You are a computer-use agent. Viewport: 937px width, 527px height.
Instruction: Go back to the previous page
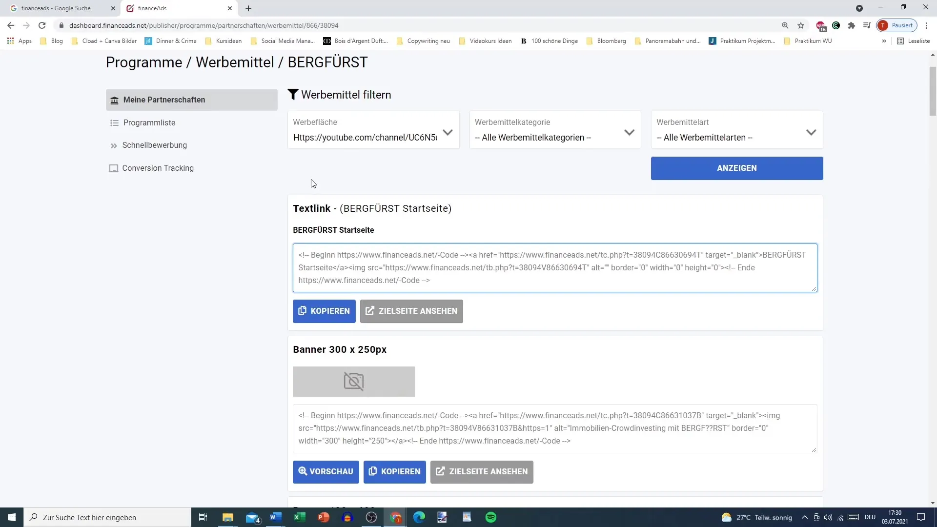11,25
